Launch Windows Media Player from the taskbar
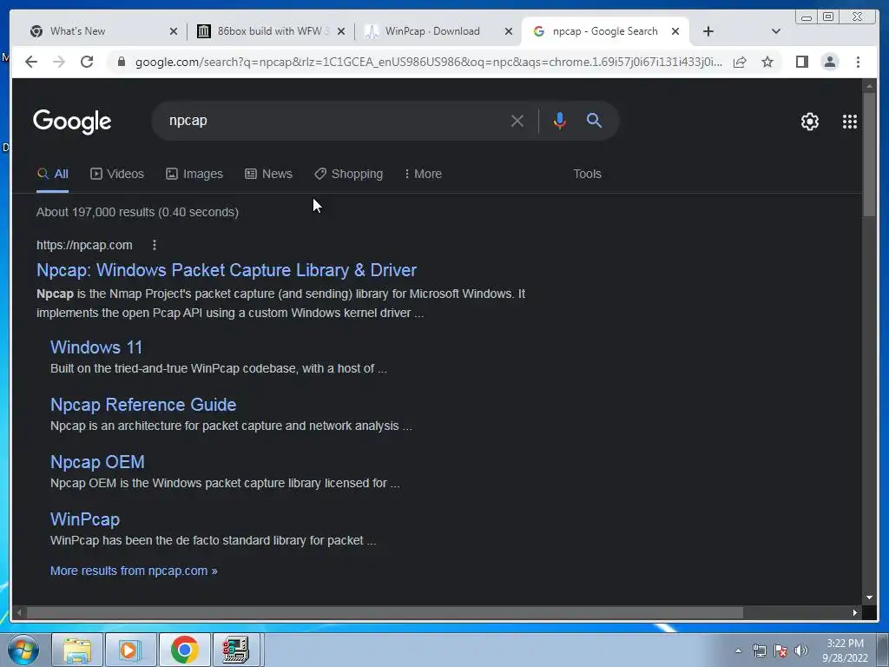 point(130,650)
